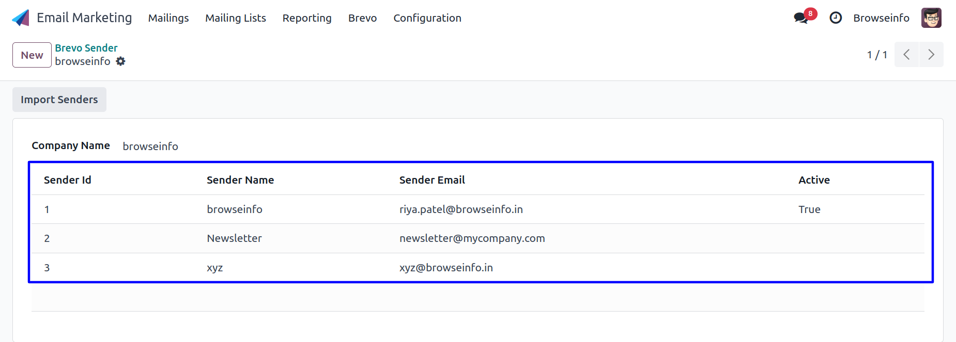Click the Newsletter sender name cell
The height and width of the screenshot is (342, 956).
[234, 238]
